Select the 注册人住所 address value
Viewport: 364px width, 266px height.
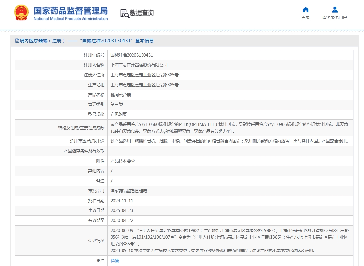(x=145, y=75)
